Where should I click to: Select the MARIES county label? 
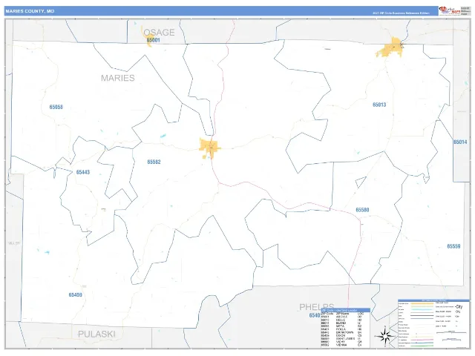(x=118, y=78)
